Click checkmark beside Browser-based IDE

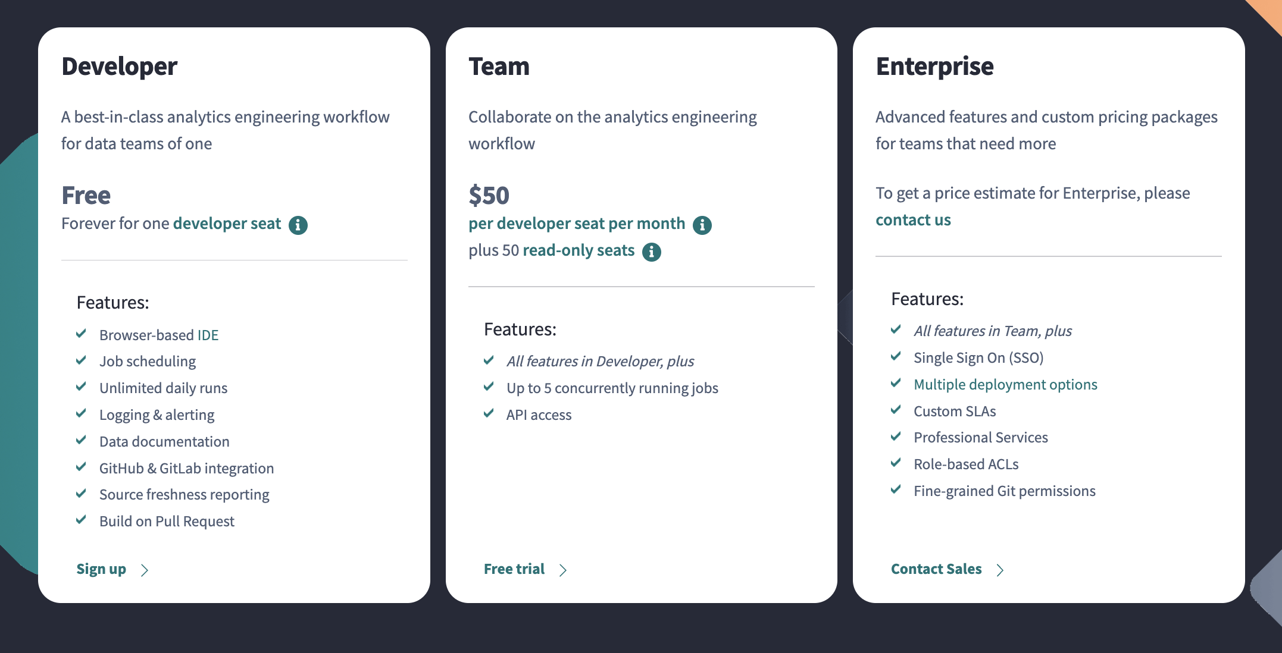coord(82,334)
